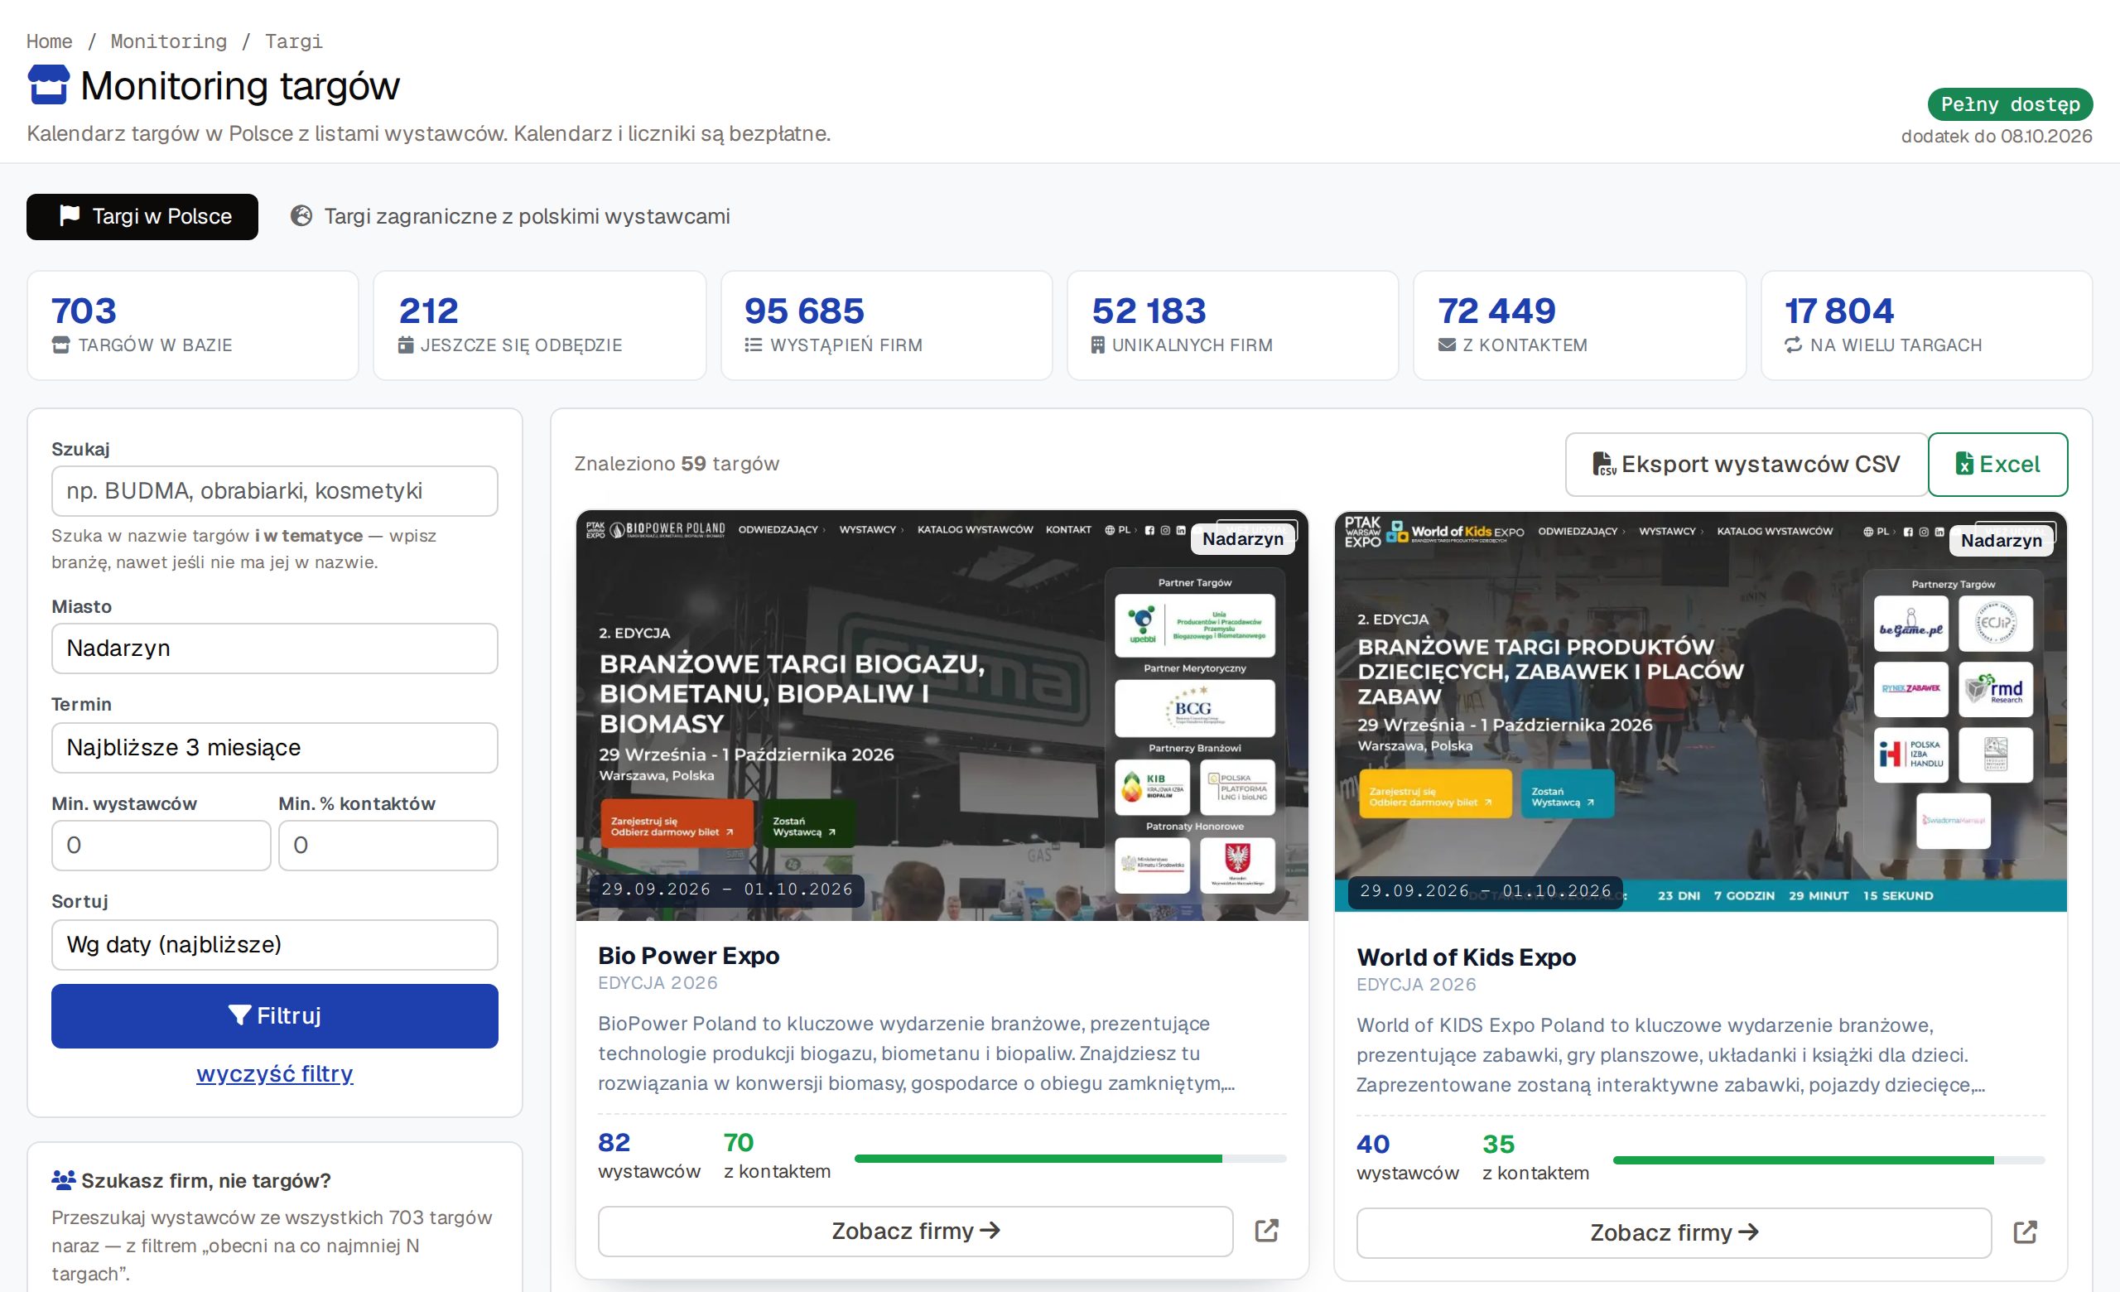Switch to Targi zagraniczne z polskimi wystawcami tab
This screenshot has height=1292, width=2120.
[x=510, y=217]
